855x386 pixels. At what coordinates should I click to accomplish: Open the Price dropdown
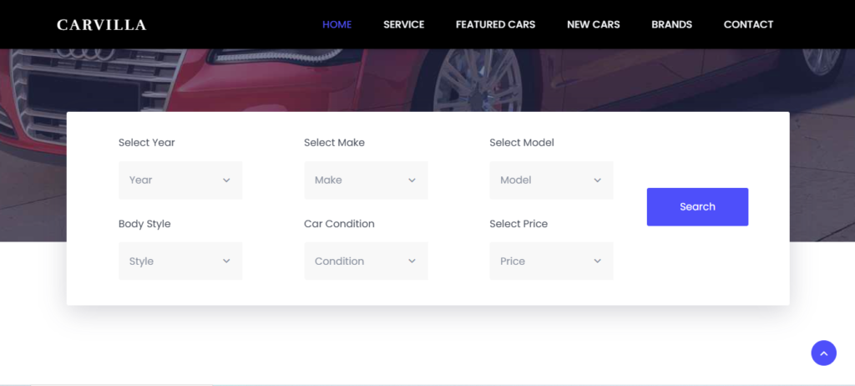pyautogui.click(x=550, y=262)
